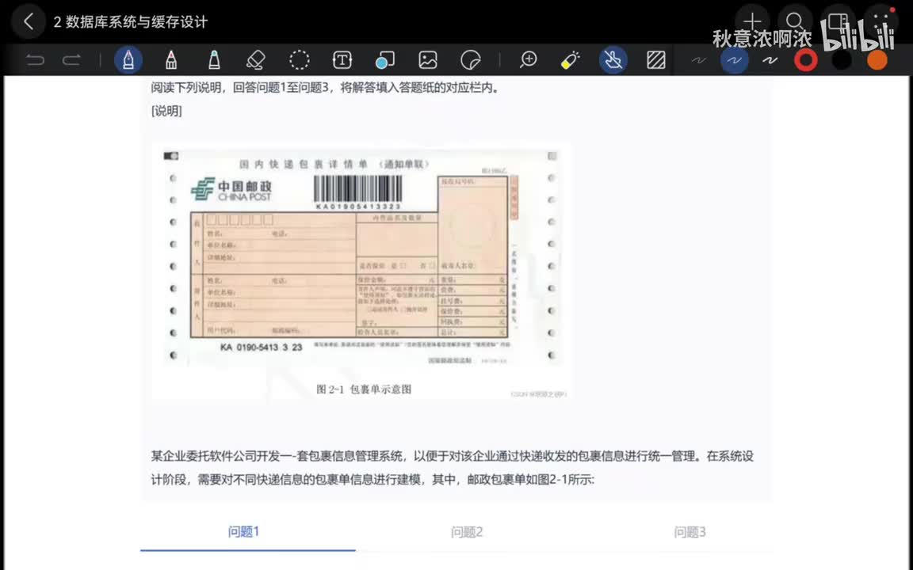
Task: Select the brush pen tool
Action: pos(171,60)
